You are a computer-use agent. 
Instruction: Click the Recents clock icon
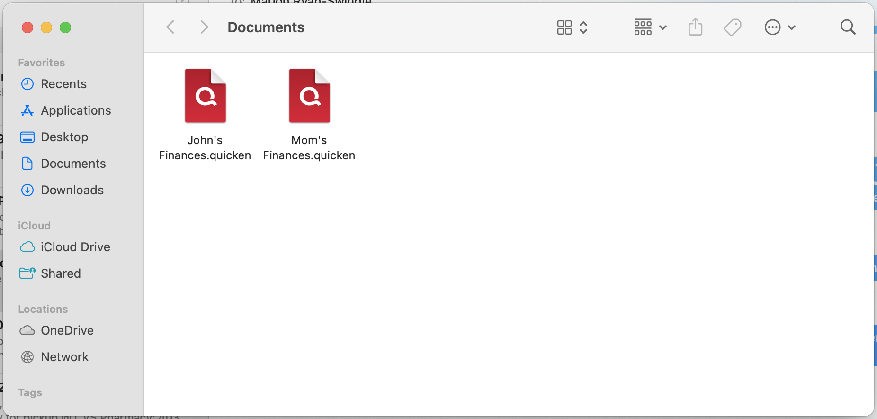point(27,84)
